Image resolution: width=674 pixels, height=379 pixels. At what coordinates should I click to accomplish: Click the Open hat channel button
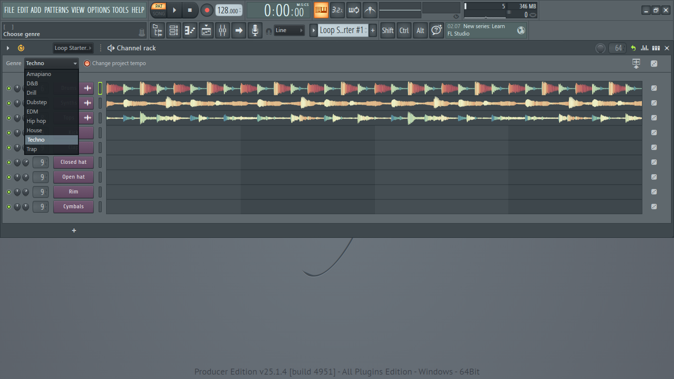click(x=74, y=177)
